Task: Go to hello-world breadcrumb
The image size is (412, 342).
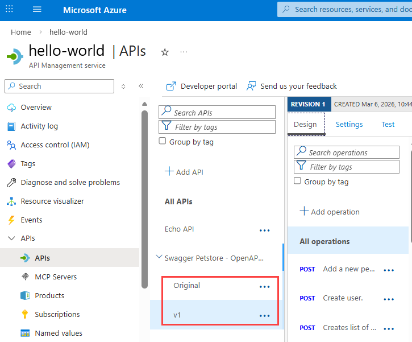Action: pyautogui.click(x=68, y=32)
